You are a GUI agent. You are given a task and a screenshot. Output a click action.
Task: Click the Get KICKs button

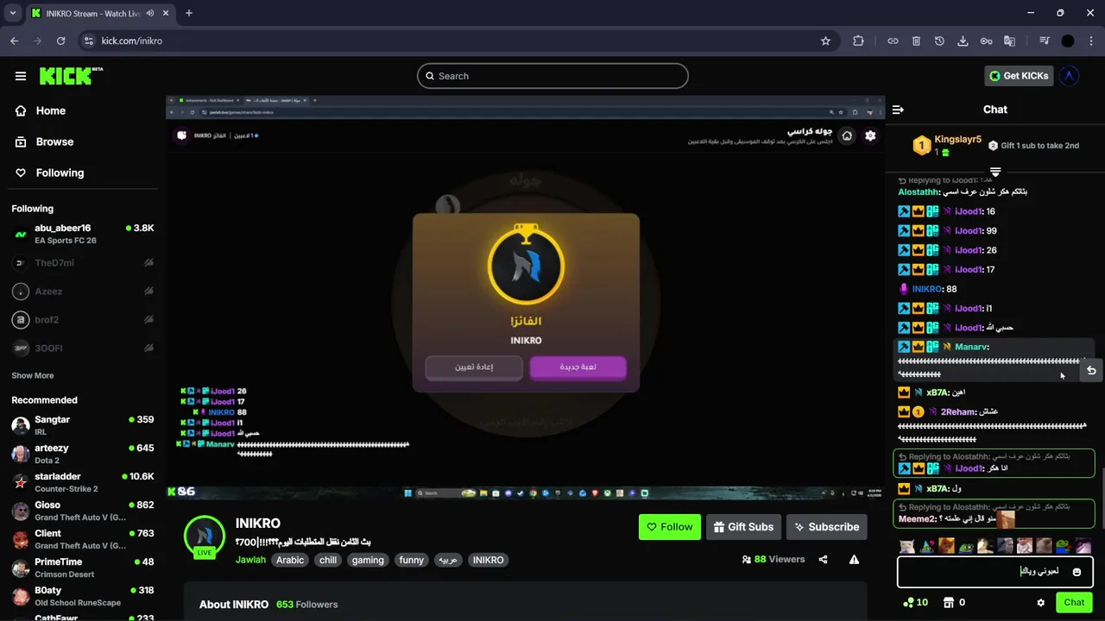click(x=1019, y=76)
